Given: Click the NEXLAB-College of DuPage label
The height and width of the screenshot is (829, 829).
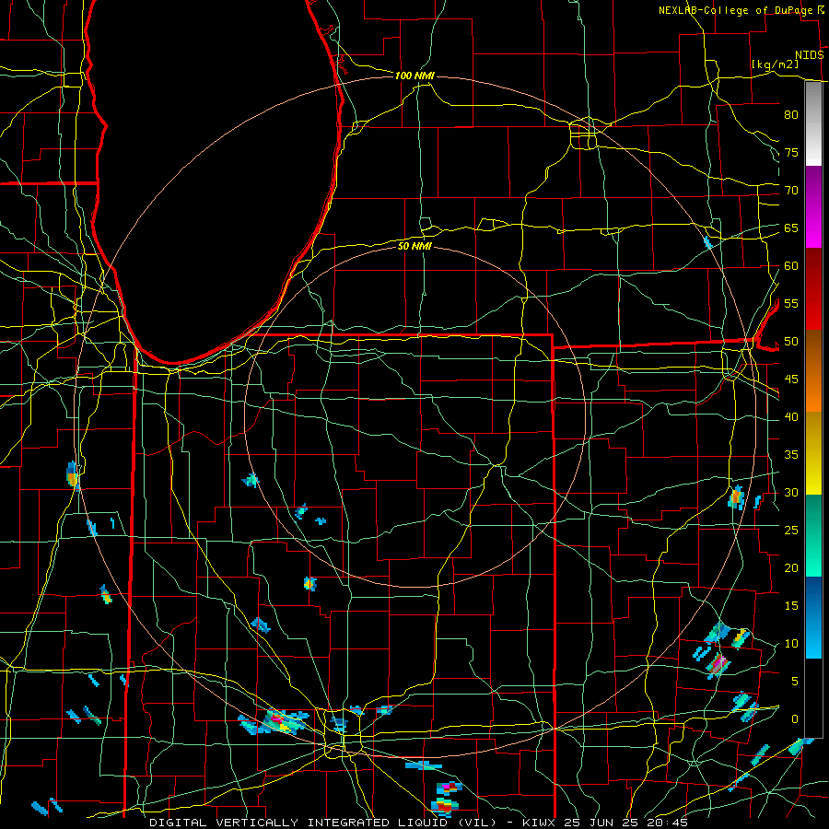Looking at the screenshot, I should [x=736, y=10].
